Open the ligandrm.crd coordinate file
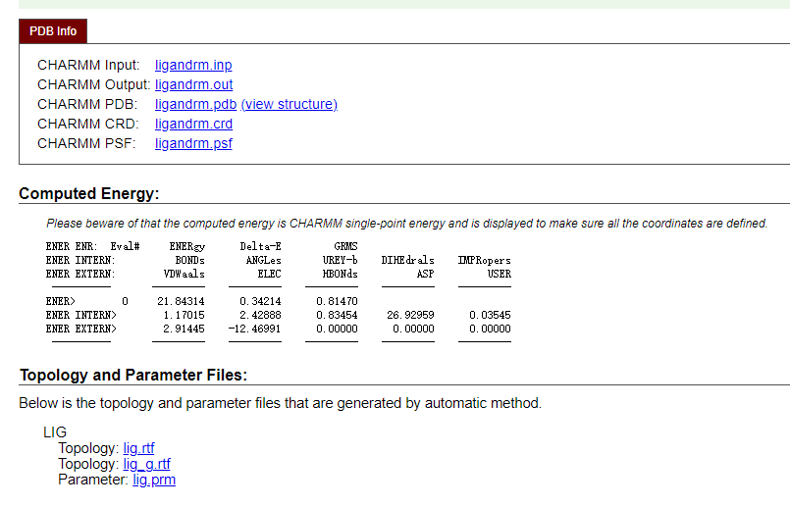Image resolution: width=790 pixels, height=507 pixels. tap(193, 125)
